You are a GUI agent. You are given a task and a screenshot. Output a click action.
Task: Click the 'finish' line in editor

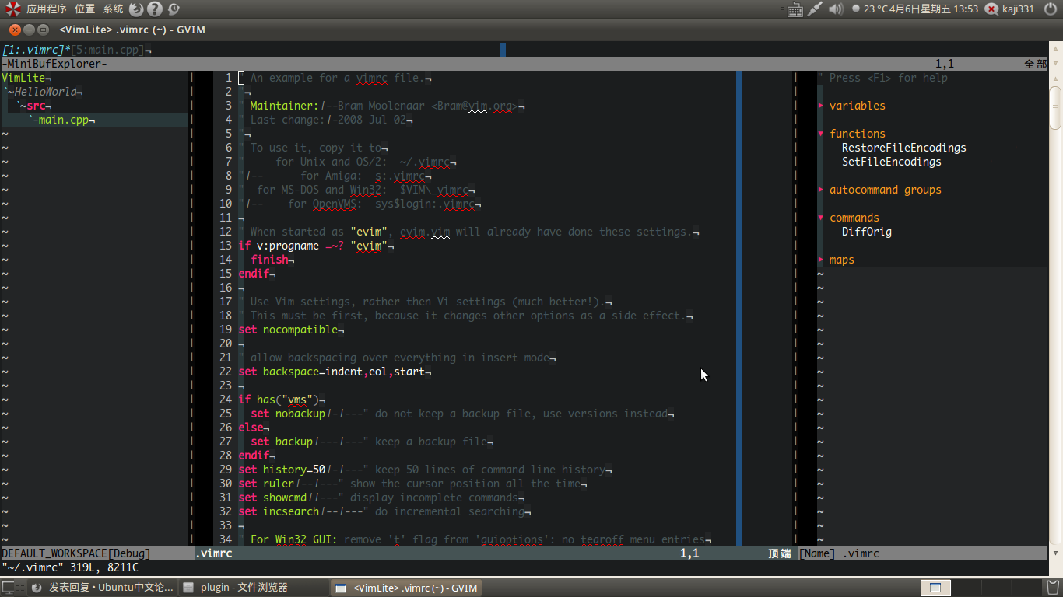(270, 260)
